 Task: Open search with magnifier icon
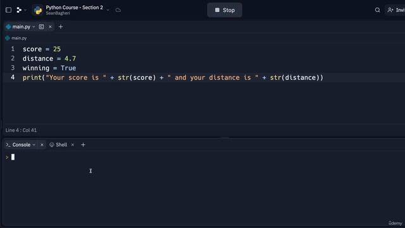tap(377, 10)
